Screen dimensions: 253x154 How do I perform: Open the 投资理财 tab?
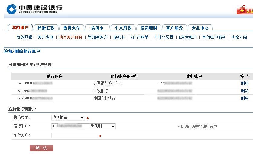pyautogui.click(x=149, y=28)
